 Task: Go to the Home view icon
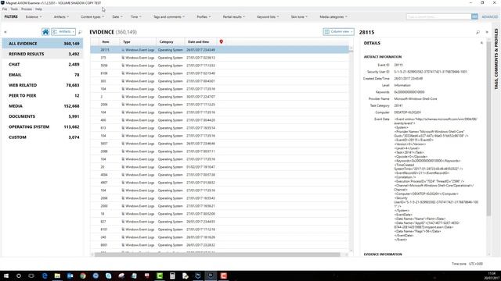click(x=45, y=32)
